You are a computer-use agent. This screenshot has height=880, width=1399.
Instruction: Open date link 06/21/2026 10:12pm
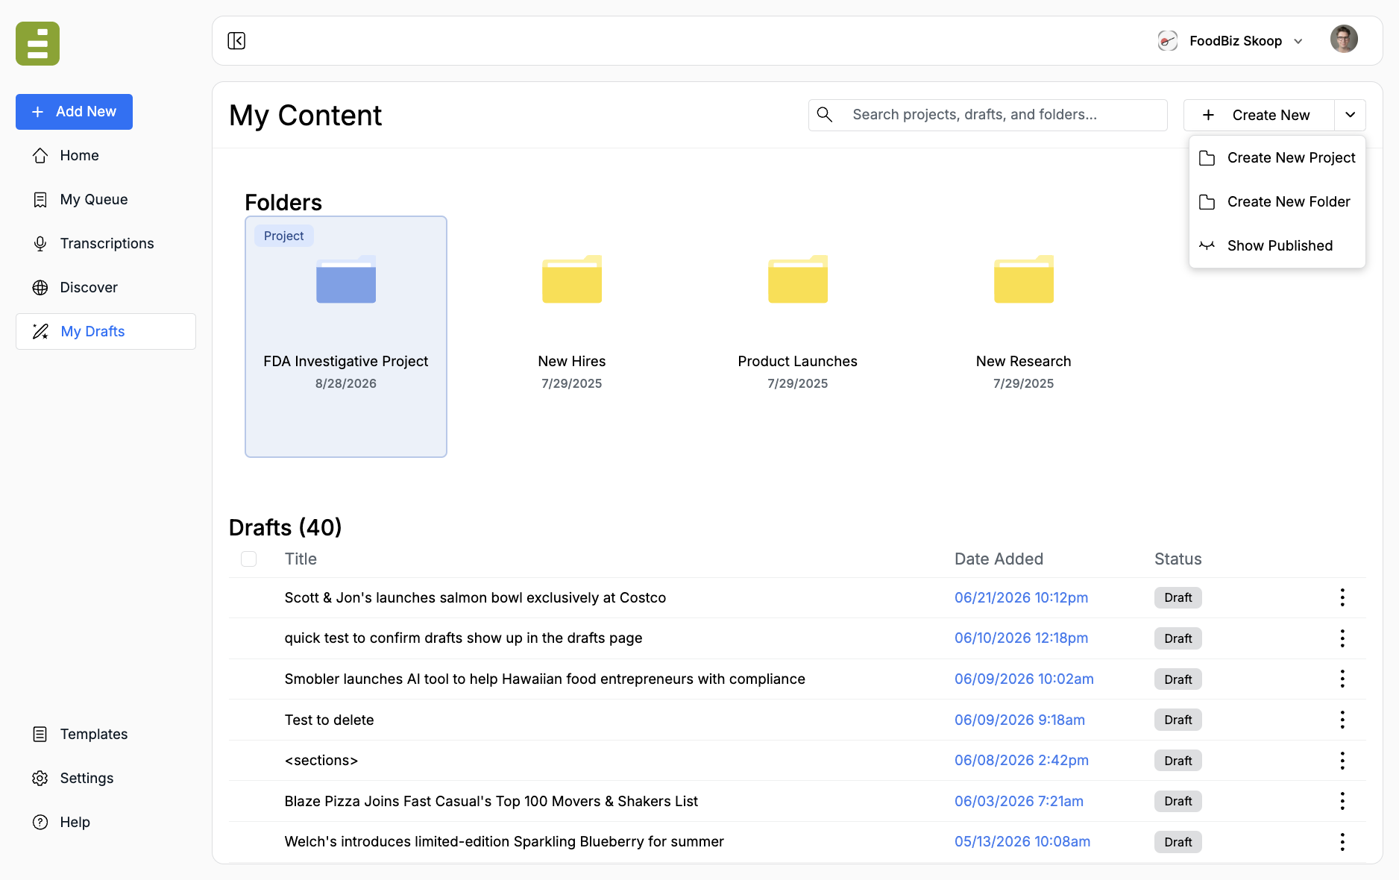1021,597
